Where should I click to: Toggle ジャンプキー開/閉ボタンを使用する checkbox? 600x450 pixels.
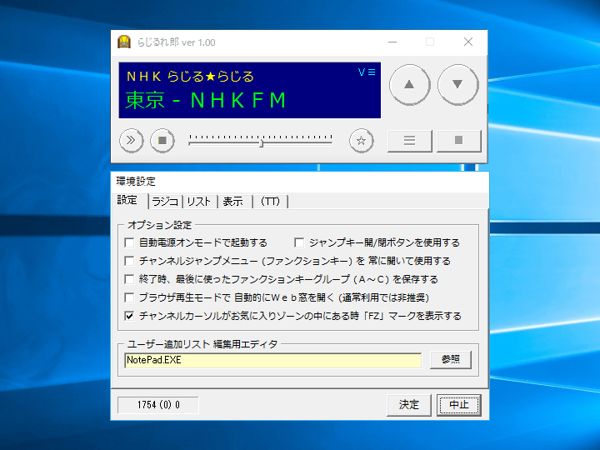[x=299, y=242]
